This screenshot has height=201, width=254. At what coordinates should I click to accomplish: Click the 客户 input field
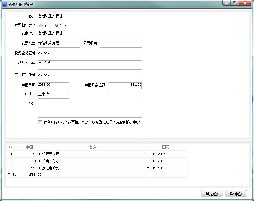[90, 17]
